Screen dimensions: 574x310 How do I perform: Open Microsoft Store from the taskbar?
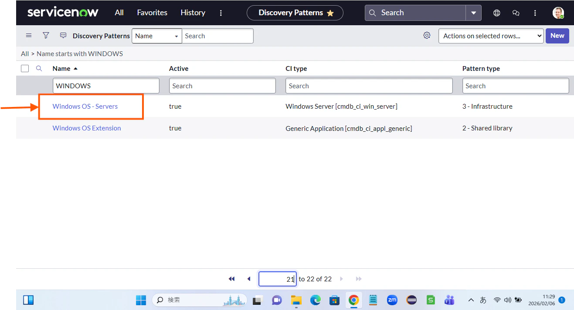[x=334, y=300]
